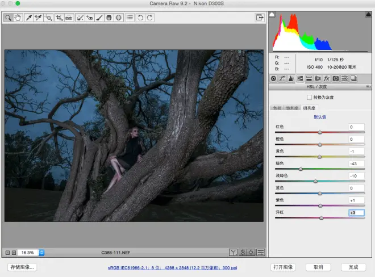Select the Radial Filter tool

pos(119,18)
